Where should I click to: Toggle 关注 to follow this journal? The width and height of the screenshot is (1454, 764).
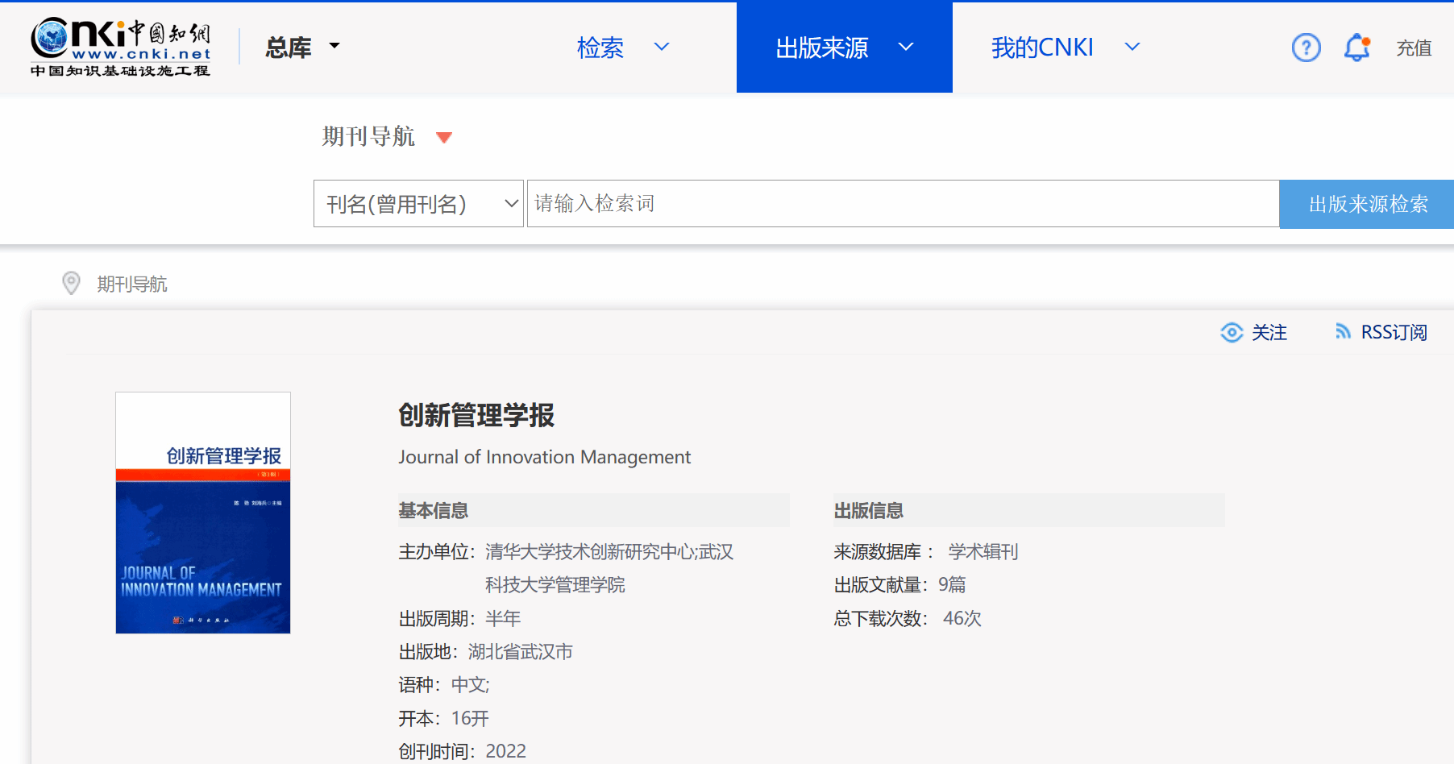point(1269,332)
